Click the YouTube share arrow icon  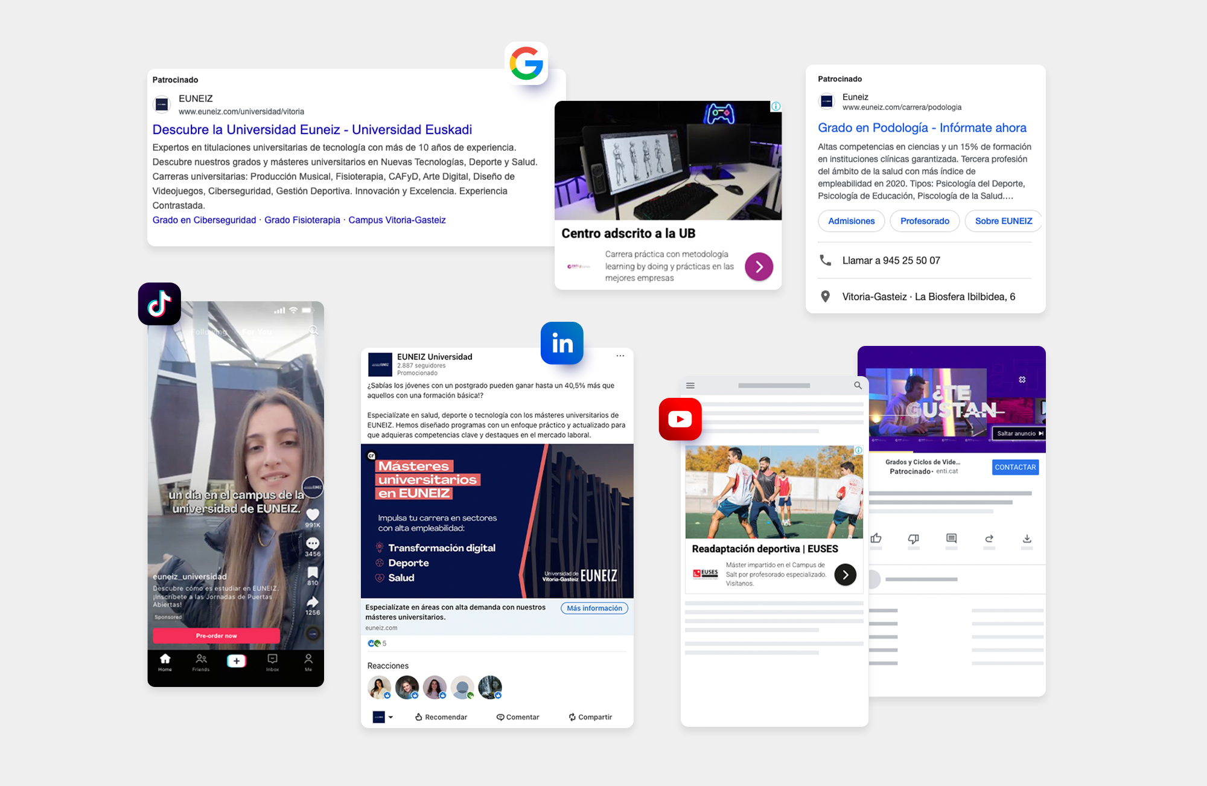tap(989, 538)
